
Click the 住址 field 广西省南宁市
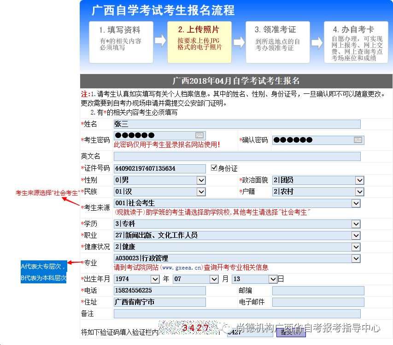pyautogui.click(x=160, y=302)
